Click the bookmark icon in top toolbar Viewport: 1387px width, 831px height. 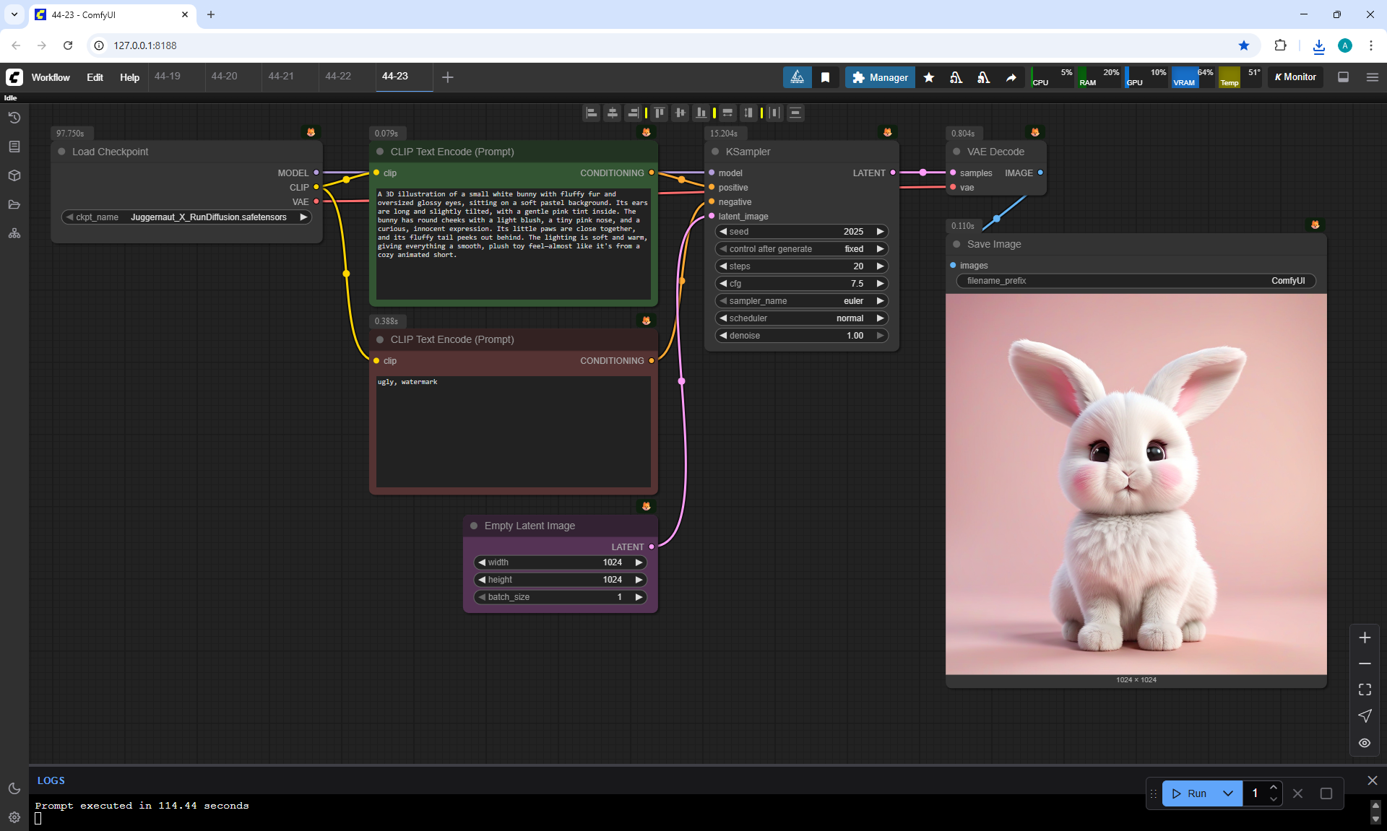pos(825,77)
